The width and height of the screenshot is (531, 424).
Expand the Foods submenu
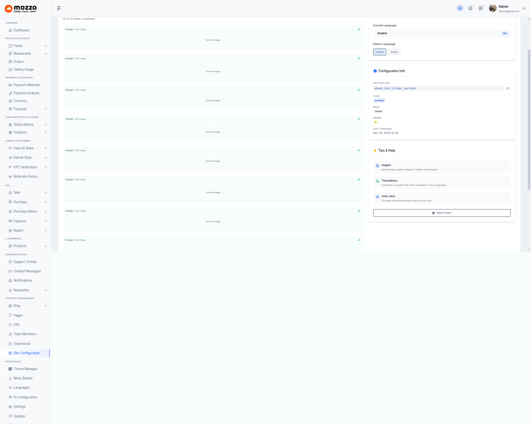[x=45, y=46]
